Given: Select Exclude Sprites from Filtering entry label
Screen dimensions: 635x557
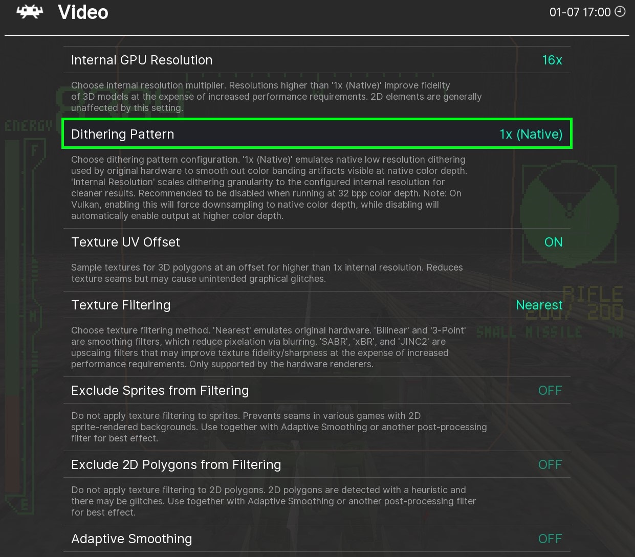Looking at the screenshot, I should coord(160,390).
